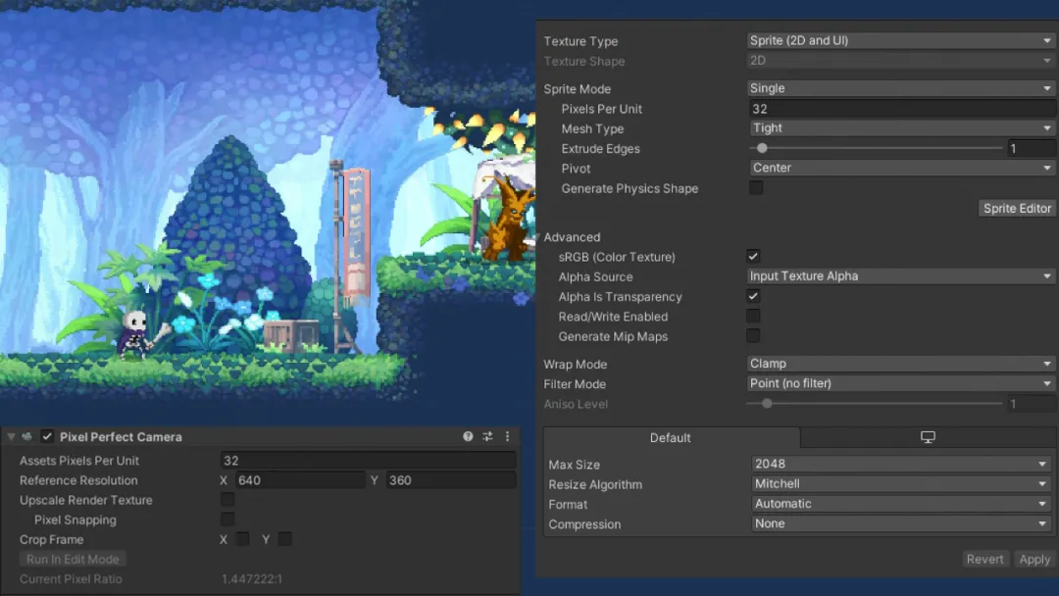This screenshot has width=1059, height=596.
Task: Enable the Read/Write Enabled checkbox
Action: (752, 316)
